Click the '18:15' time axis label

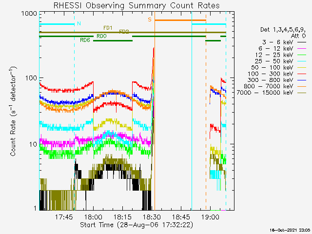[x=122, y=217]
